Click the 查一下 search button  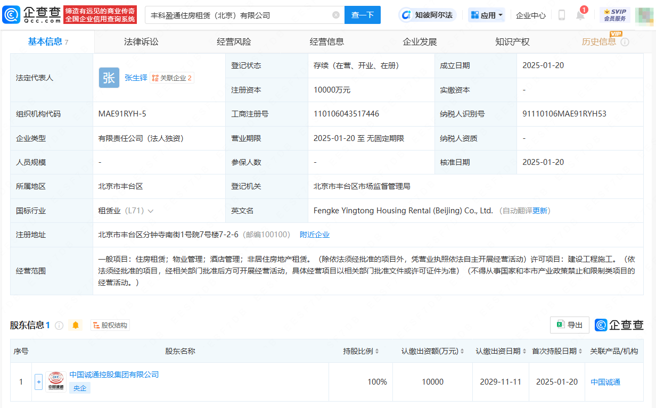coord(363,15)
